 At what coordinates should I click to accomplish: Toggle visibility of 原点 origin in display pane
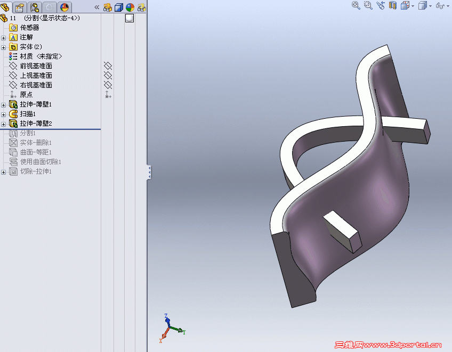point(108,94)
